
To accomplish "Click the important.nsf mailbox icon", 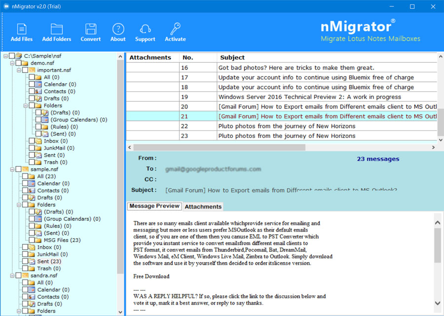I will tap(32, 70).
